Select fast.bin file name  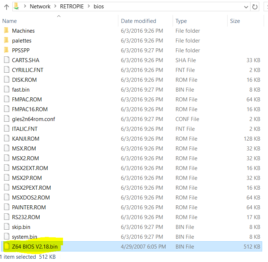coord(21,90)
